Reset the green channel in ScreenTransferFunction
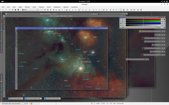Image resolution: width=169 pixels, height=105 pixels. tap(162, 21)
